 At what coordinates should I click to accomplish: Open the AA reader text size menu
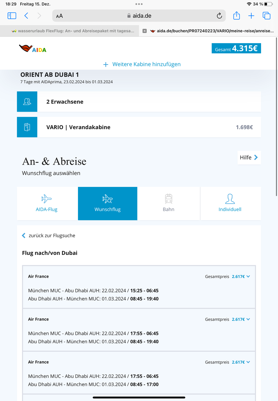point(60,16)
